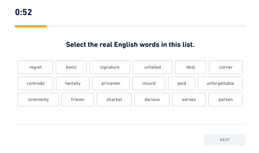Select the 'prinanter' word tile
The image size is (259, 153).
tap(111, 83)
